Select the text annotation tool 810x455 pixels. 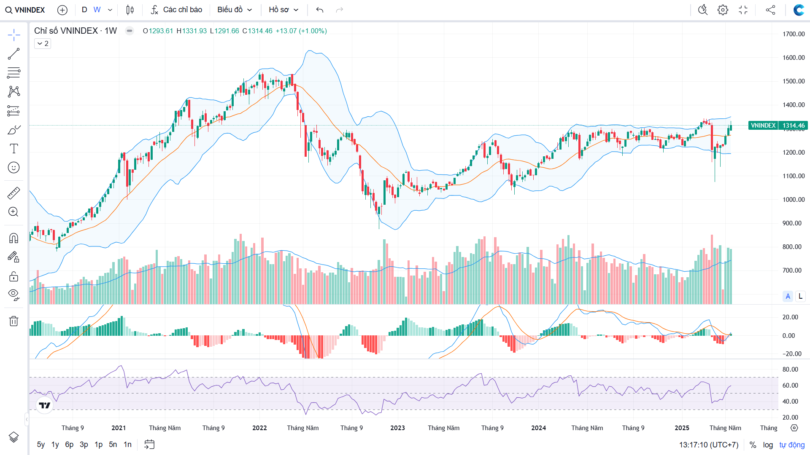tap(13, 148)
